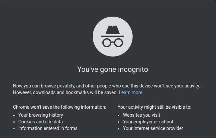Click the bullet before "Websites you visit"
216x138 pixels.
(x=119, y=115)
